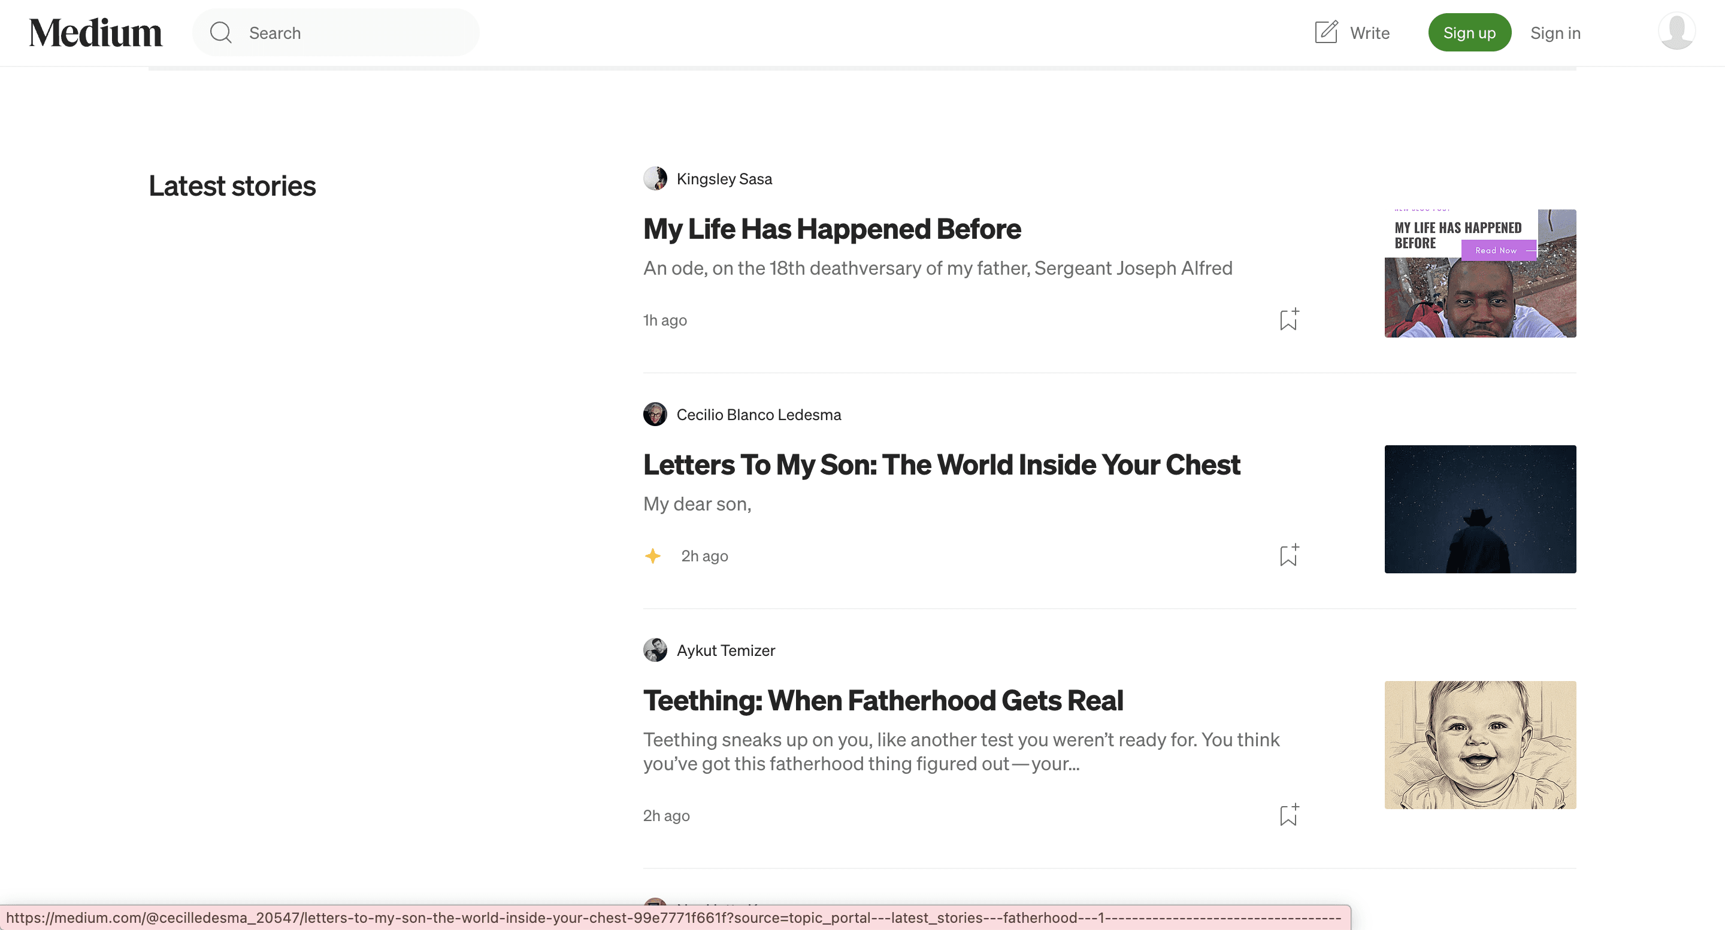Open Kingsley Sasa's profile picture
The width and height of the screenshot is (1725, 930).
click(x=655, y=178)
